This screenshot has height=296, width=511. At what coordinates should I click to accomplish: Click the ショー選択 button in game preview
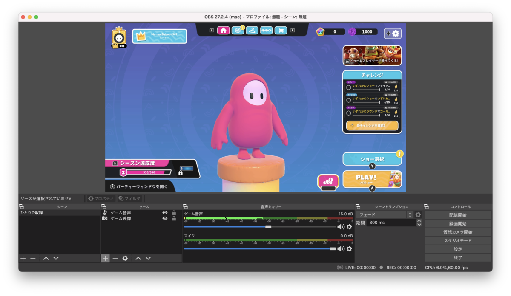(372, 159)
